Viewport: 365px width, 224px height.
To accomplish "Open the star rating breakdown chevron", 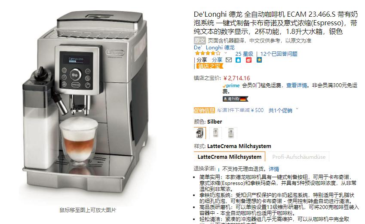I will [x=225, y=53].
